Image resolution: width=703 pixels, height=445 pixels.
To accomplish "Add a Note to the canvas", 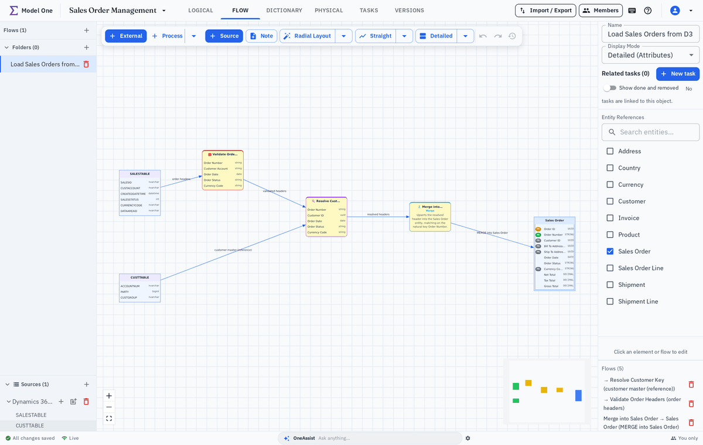I will pos(261,36).
